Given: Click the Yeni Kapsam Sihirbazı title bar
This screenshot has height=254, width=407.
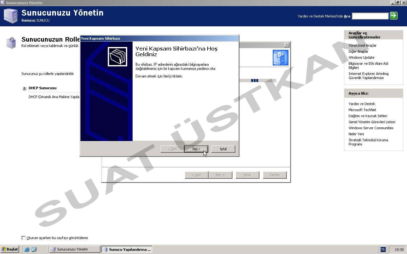Looking at the screenshot, I should [x=159, y=38].
